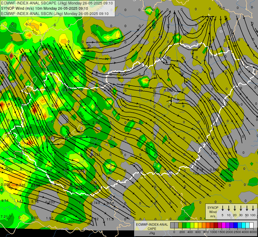Click the 200 tick on CAPE scale
The image size is (258, 237).
(182, 232)
